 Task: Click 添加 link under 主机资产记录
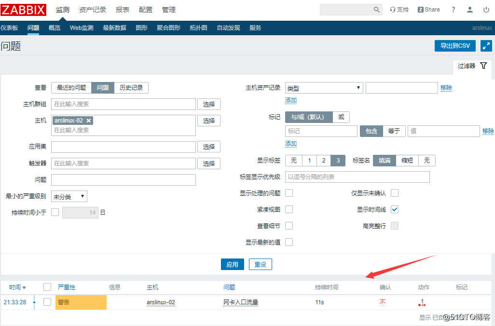pyautogui.click(x=291, y=100)
